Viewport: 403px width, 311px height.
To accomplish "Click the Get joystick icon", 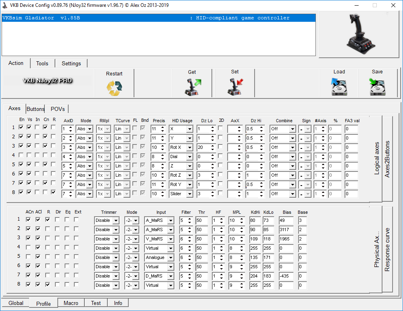I will tap(193, 87).
